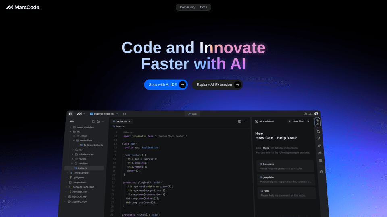Click the plus icon for New Chat
Screen dimensions: 387x217
(290, 121)
